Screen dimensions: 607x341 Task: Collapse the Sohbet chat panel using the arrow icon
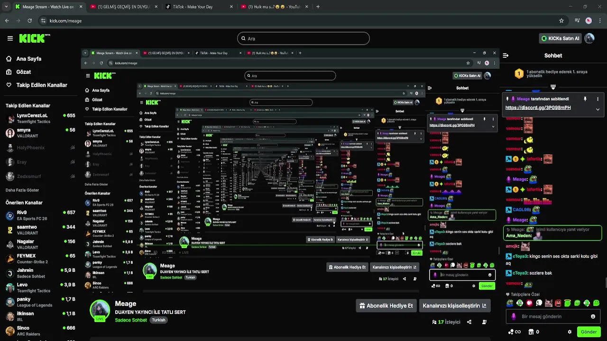tap(506, 55)
